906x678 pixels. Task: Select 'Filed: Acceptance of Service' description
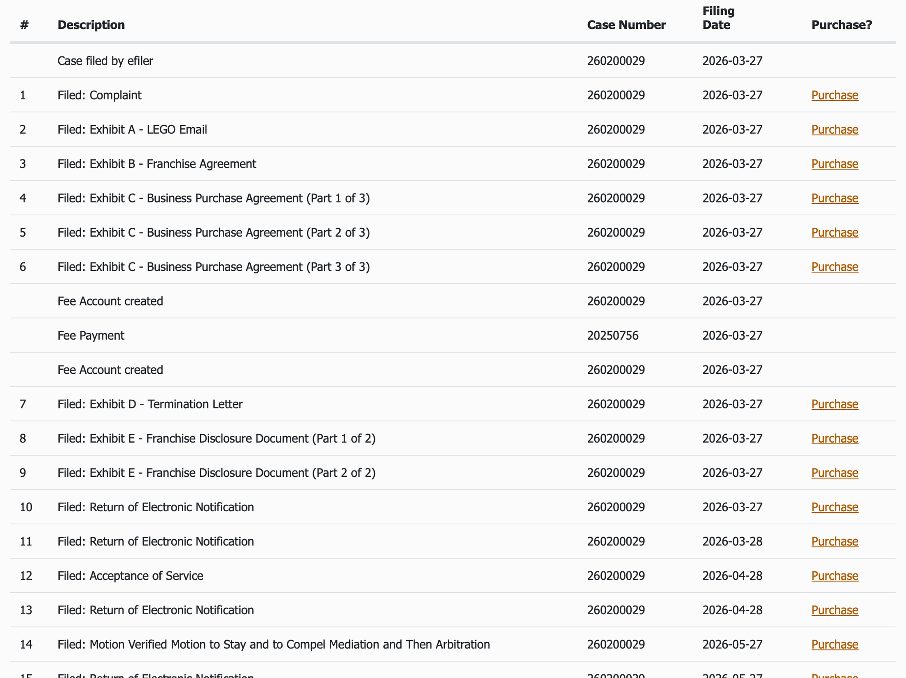click(x=130, y=575)
